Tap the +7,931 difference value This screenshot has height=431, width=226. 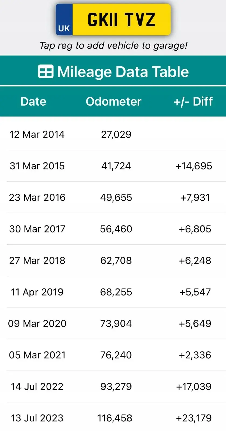point(195,197)
